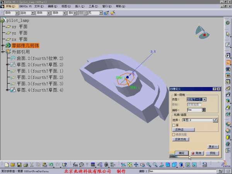This screenshot has width=232, height=174.
Task: Click the formula f(x) icon
Action: point(76,165)
